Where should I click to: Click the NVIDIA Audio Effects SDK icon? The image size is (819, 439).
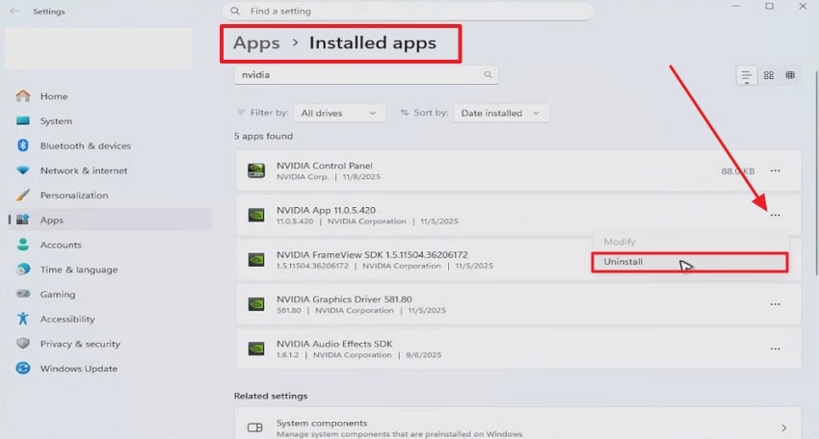click(256, 349)
